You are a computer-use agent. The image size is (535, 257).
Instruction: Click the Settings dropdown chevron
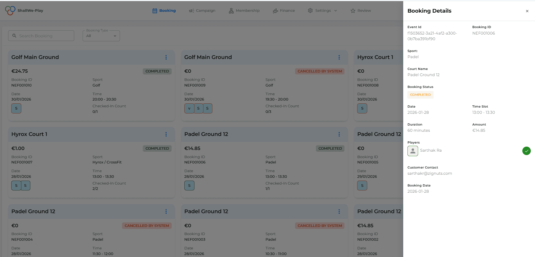tap(335, 11)
